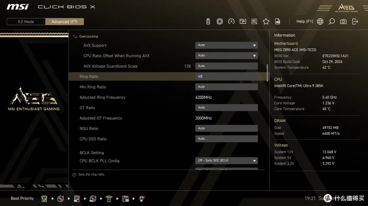Select the USB flash key boot icon

[109, 199]
